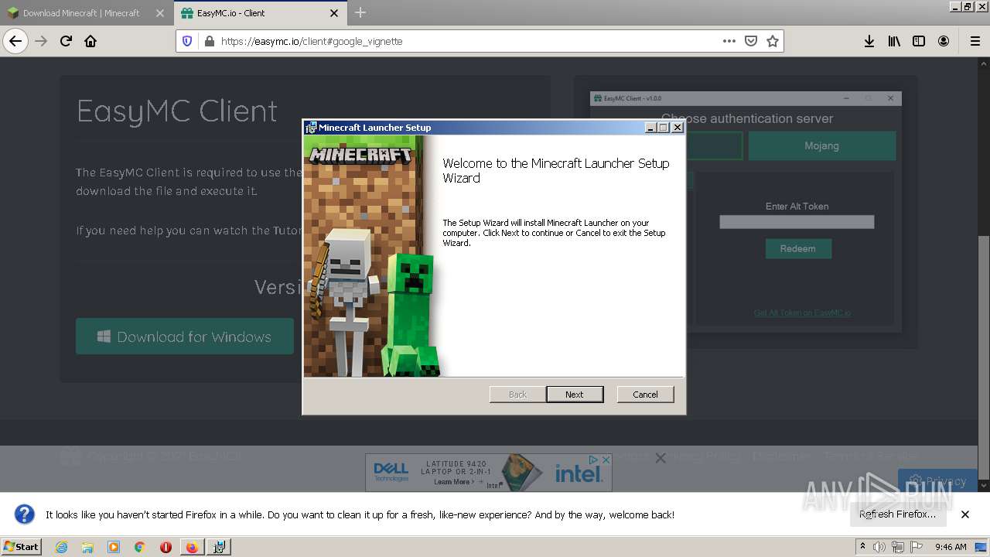The width and height of the screenshot is (990, 557).
Task: Click the Dell Latitude advertisement
Action: click(488, 472)
